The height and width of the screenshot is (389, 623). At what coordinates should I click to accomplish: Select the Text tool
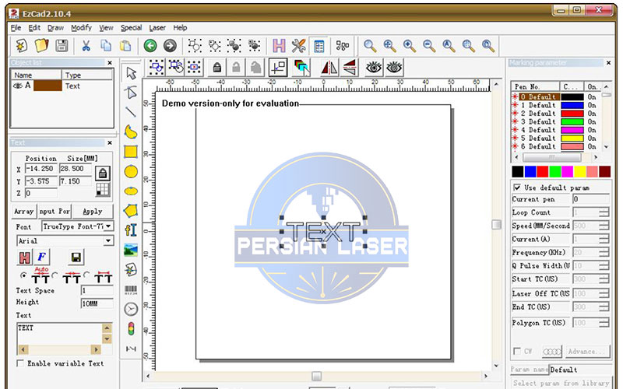tap(131, 230)
